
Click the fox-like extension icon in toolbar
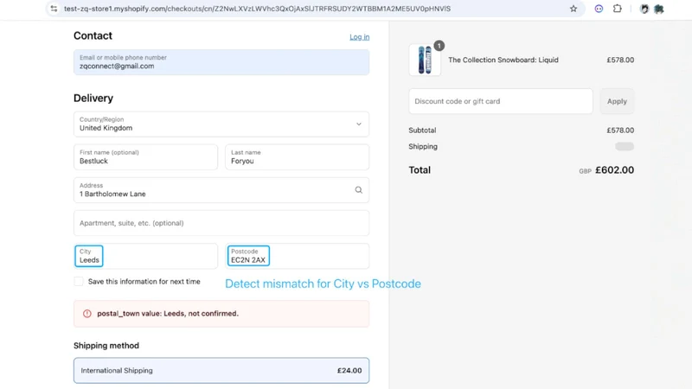644,9
